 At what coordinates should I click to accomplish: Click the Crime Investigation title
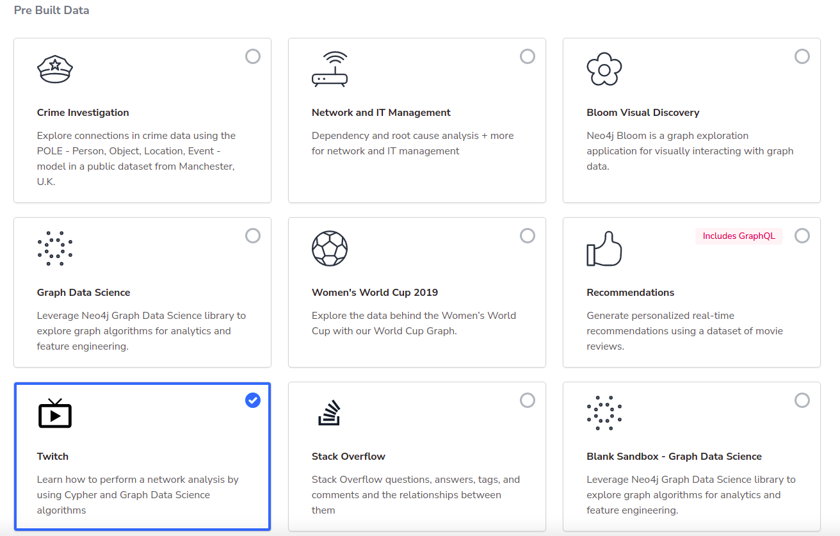point(83,113)
